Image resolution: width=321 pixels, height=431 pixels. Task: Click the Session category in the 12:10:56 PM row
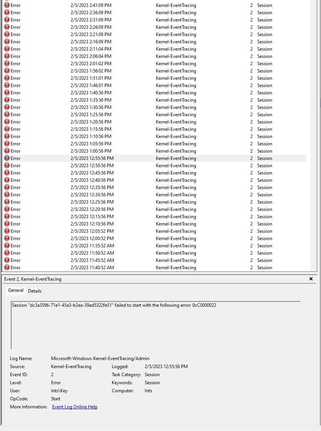click(265, 224)
